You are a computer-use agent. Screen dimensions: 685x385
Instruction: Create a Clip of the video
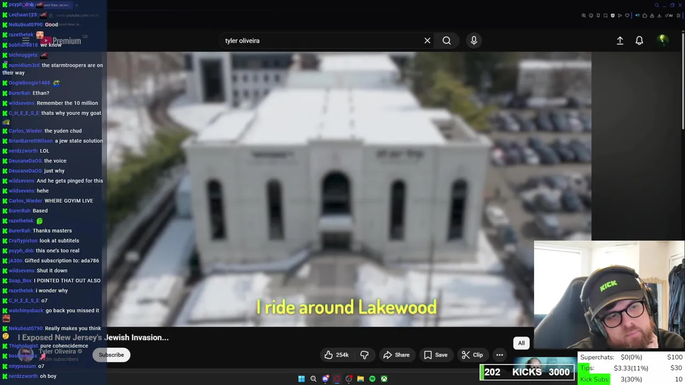click(x=472, y=355)
